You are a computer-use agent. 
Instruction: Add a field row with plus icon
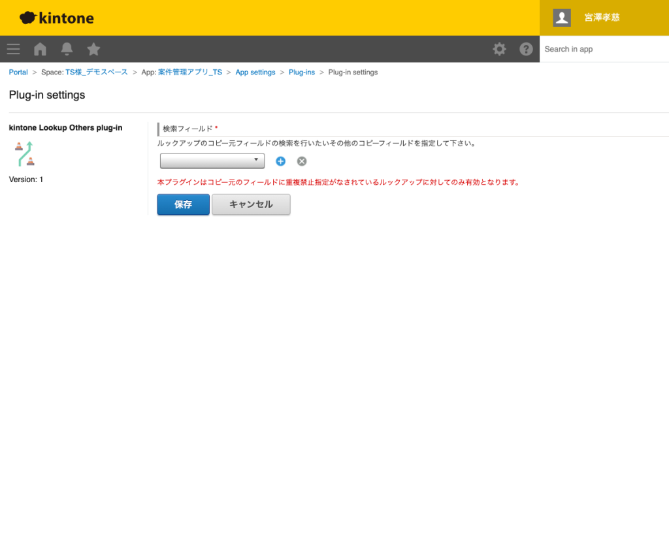280,161
